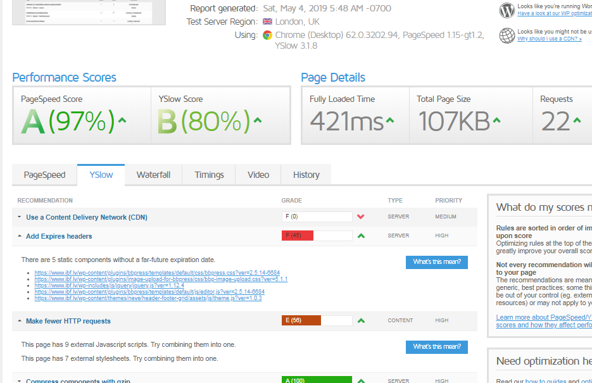Collapse the Add Expires headers section
This screenshot has height=383, width=592.
(x=59, y=236)
